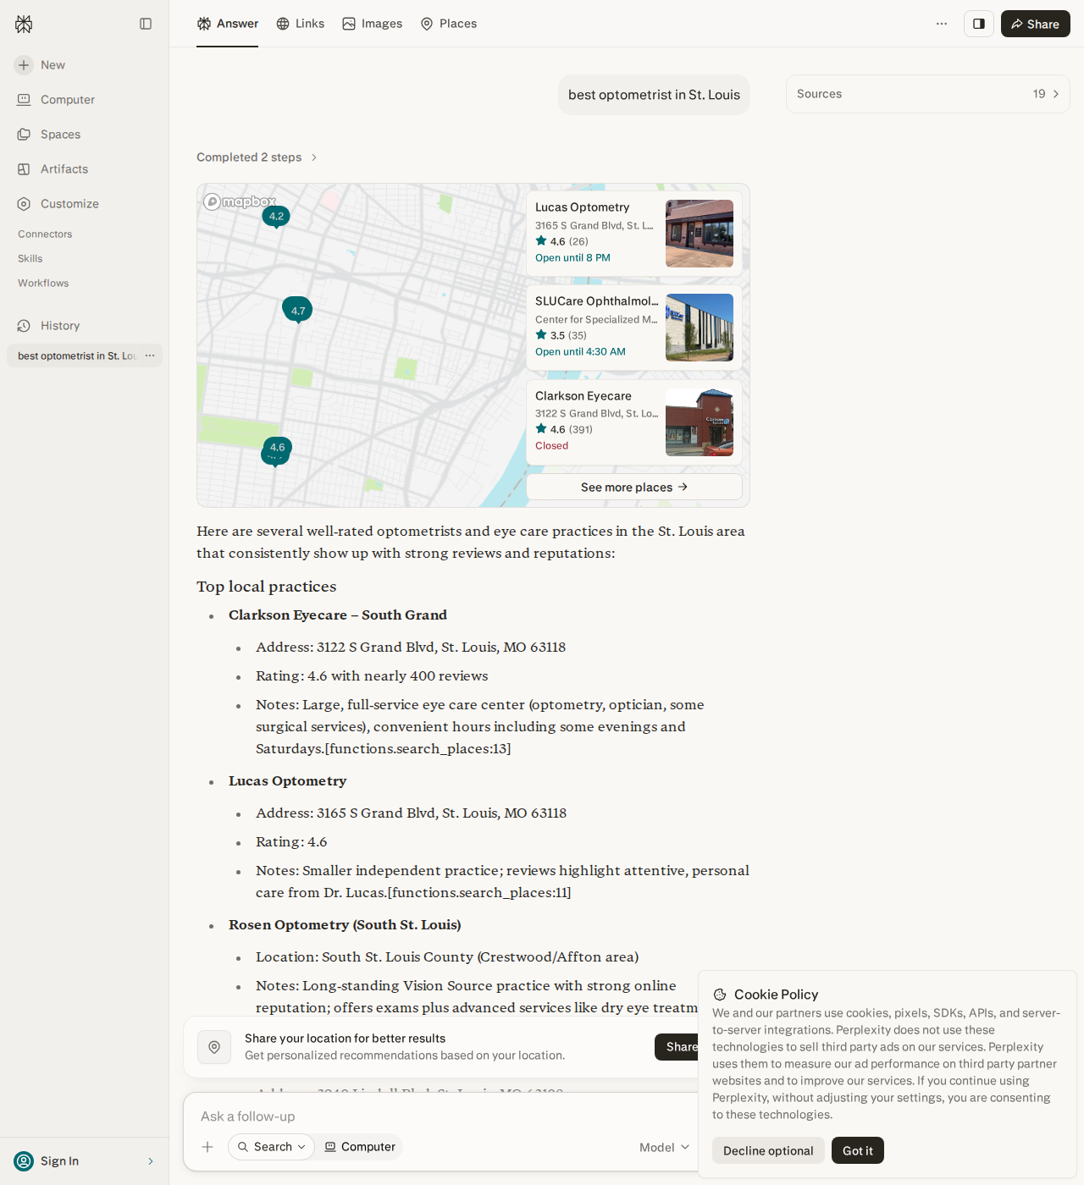Switch to the Places tab

[449, 24]
